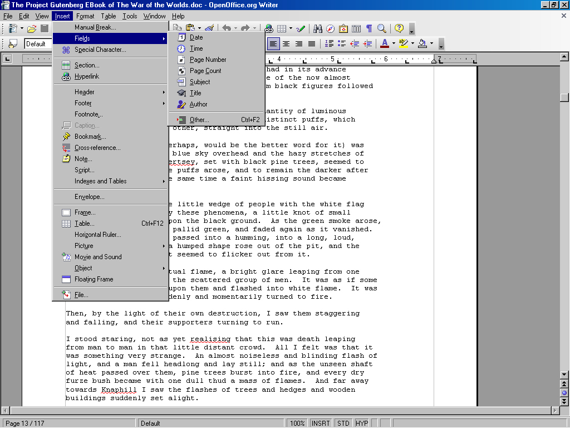Expand the Header submenu
Image resolution: width=570 pixels, height=428 pixels.
(x=85, y=92)
